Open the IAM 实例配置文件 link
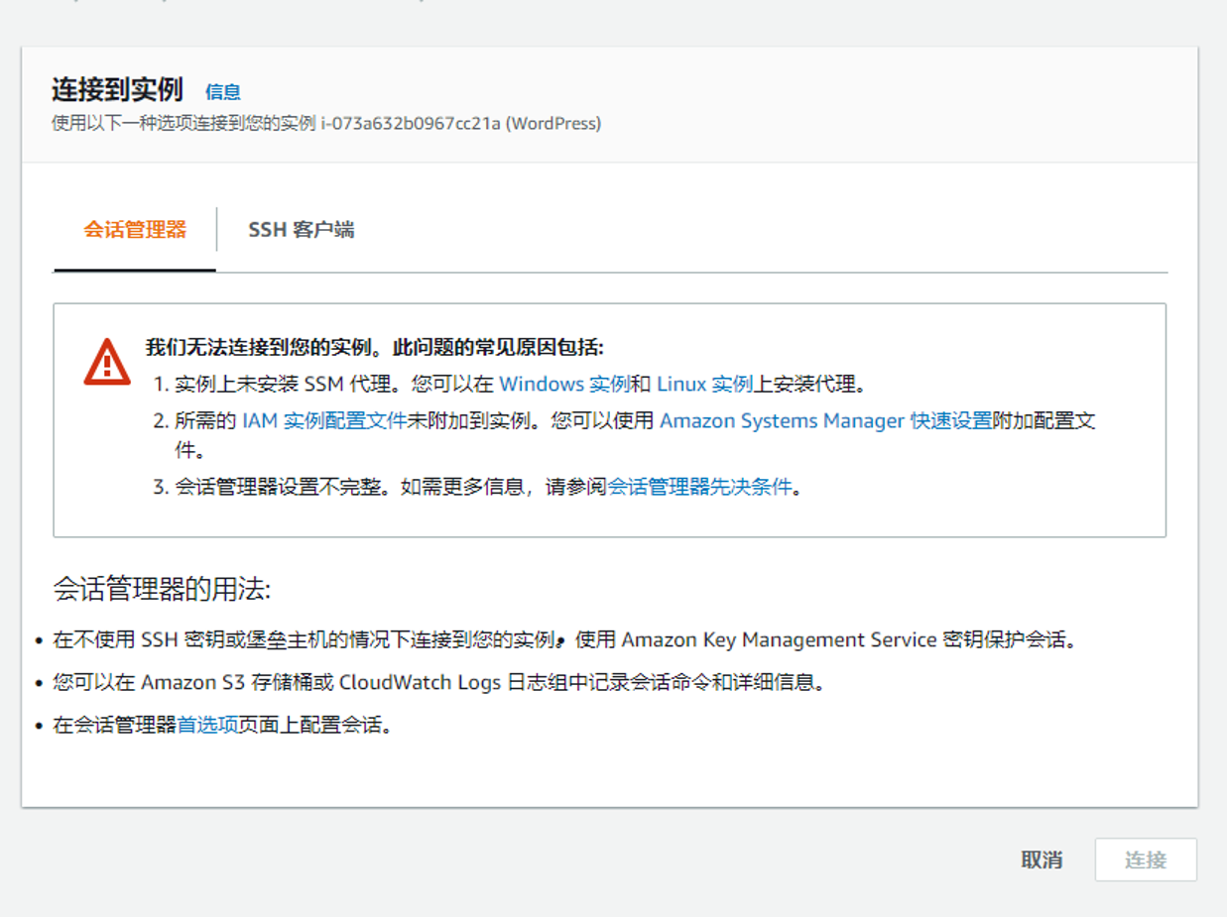This screenshot has height=919, width=1227. pyautogui.click(x=324, y=420)
